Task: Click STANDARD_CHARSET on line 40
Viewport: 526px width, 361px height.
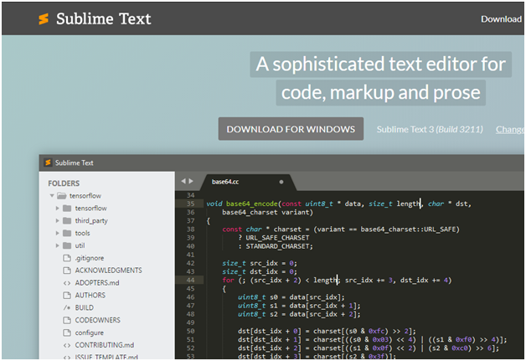Action: tap(279, 246)
